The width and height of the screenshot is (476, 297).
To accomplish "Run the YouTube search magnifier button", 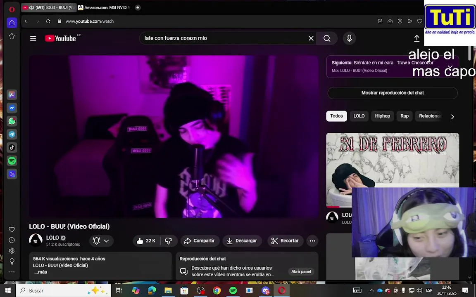I will click(x=327, y=38).
